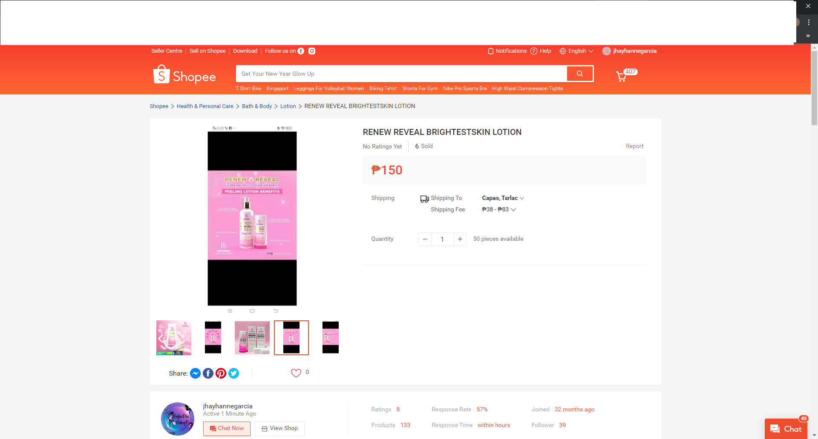Search suggestion High Waist Compression Tights
This screenshot has height=439, width=818.
[527, 88]
